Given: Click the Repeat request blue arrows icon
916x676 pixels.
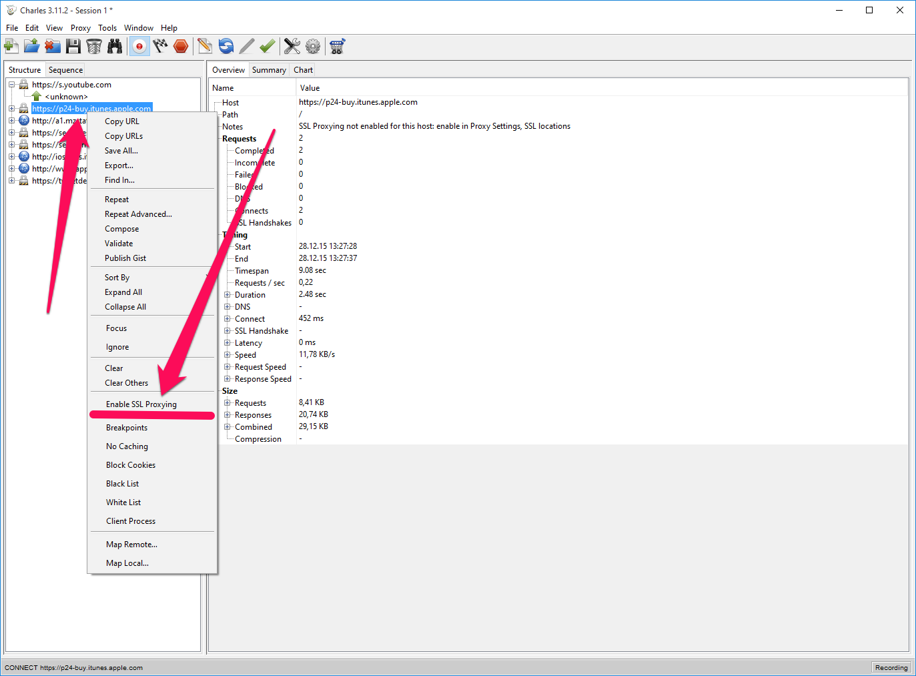Looking at the screenshot, I should (x=226, y=46).
